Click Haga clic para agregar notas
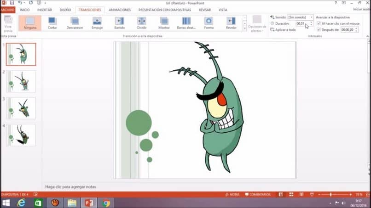This screenshot has height=208, width=371. pos(70,187)
